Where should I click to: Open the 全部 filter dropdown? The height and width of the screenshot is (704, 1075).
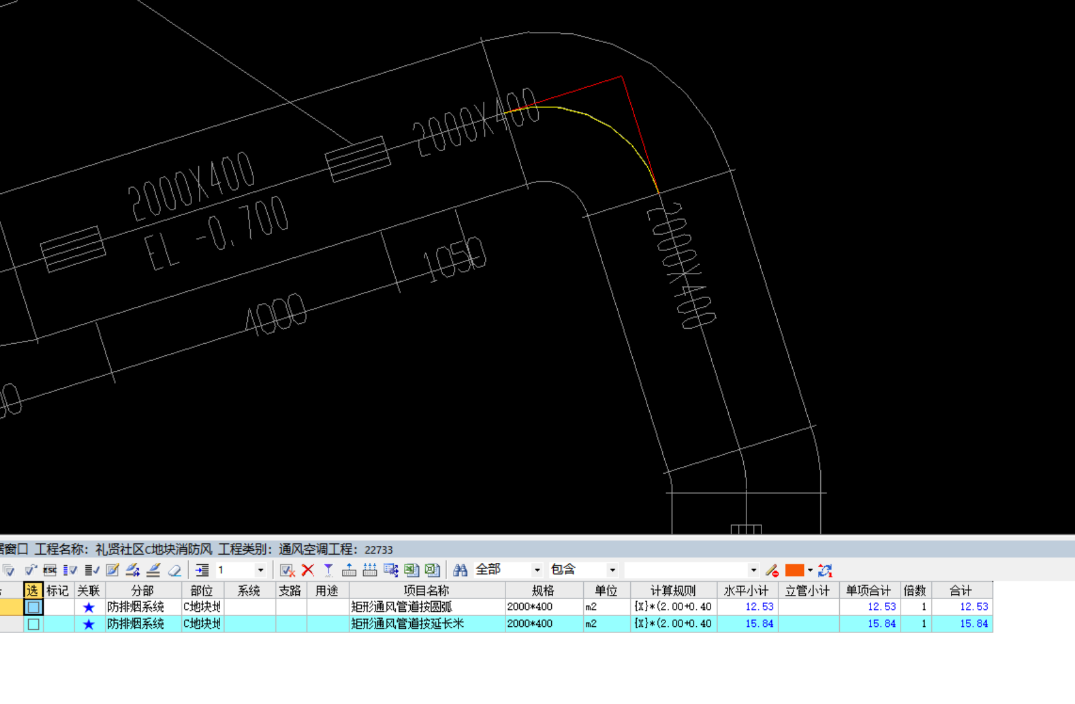pos(537,570)
